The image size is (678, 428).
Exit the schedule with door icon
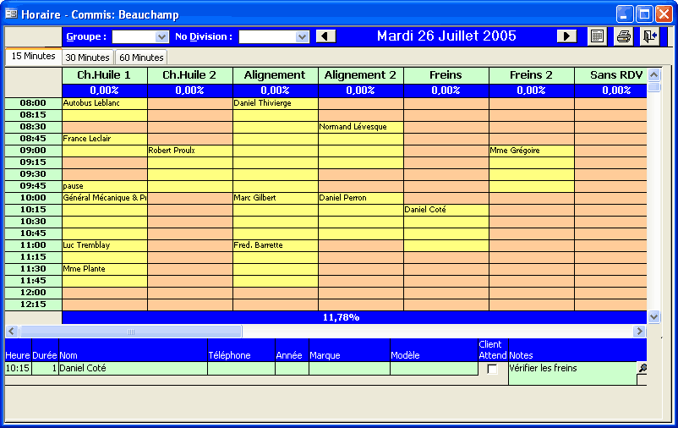pyautogui.click(x=650, y=36)
